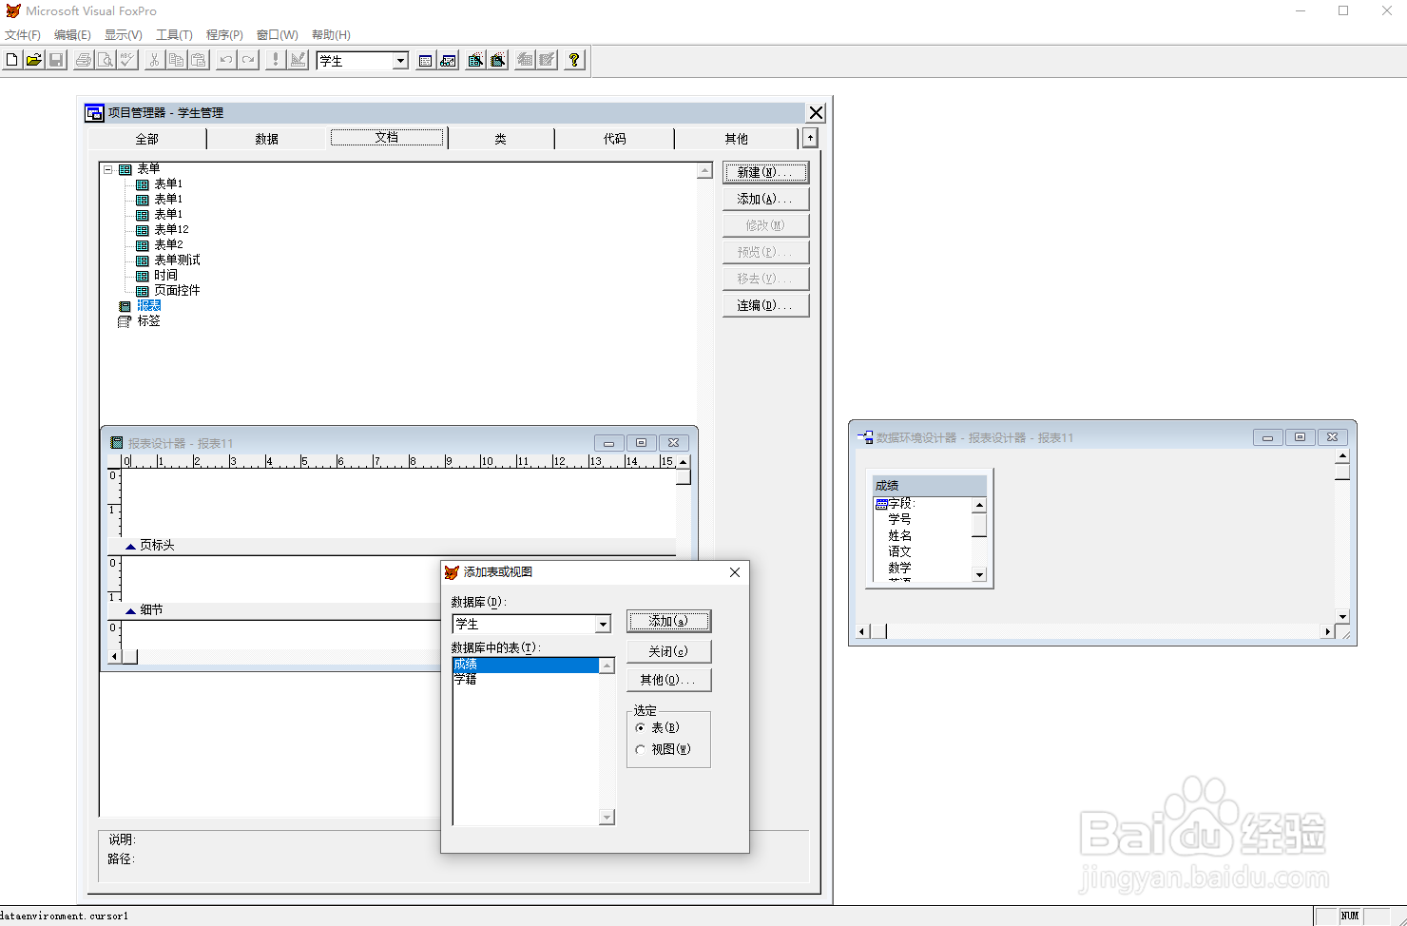The image size is (1407, 926).
Task: Click 其他(O)... in the add-table dialog
Action: [x=668, y=680]
